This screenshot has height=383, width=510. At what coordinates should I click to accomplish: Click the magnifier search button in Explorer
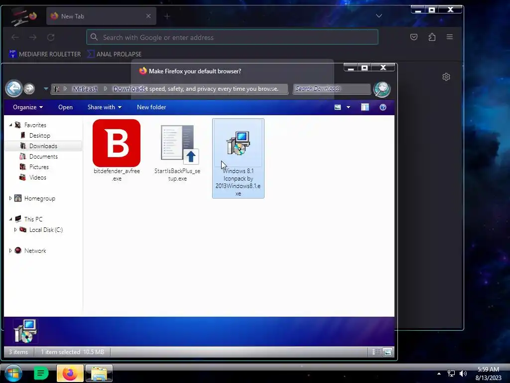coord(382,89)
